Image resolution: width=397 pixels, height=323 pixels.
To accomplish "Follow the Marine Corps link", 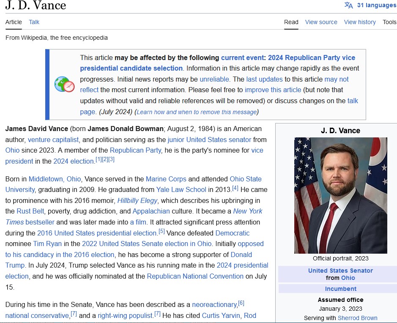I will coord(166,179).
